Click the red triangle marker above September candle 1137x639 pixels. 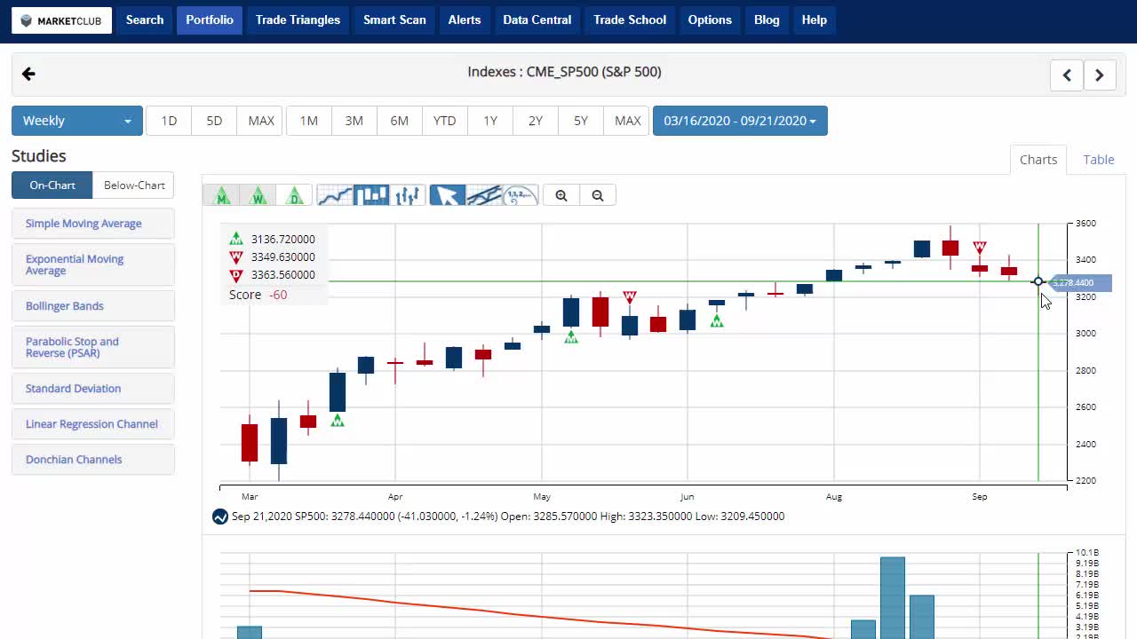(x=980, y=248)
